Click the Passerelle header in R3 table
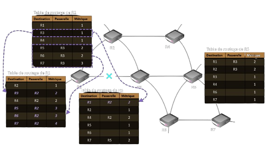Image resolution: width=269 pixels, height=151 pixels. coord(109,96)
